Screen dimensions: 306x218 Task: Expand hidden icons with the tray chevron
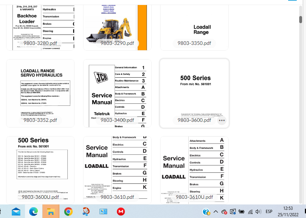216,212
